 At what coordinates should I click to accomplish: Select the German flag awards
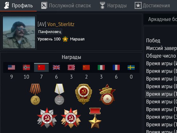coord(26,67)
